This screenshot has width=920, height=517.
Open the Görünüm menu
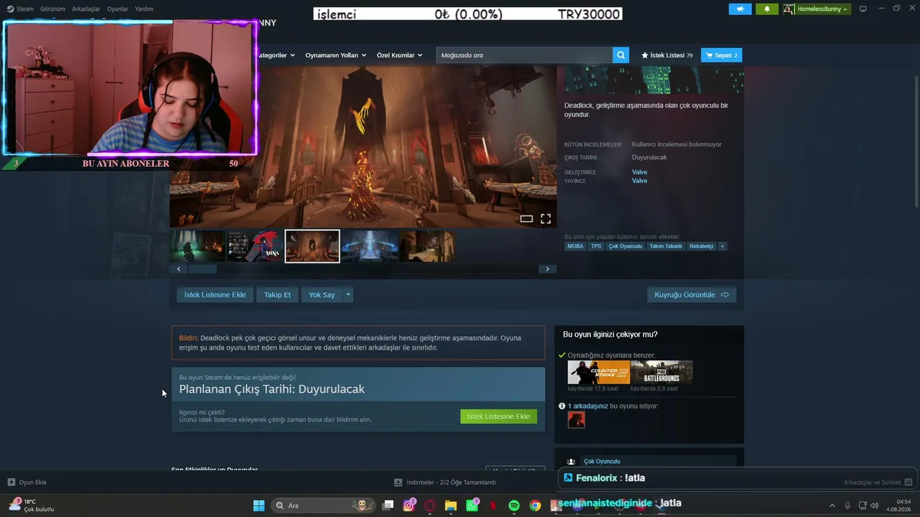coord(52,9)
